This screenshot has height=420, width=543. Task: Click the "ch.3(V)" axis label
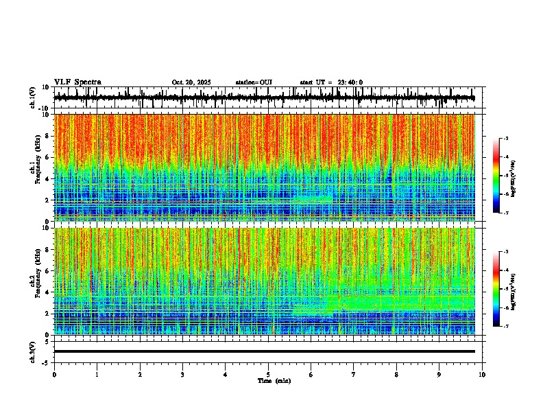click(x=33, y=352)
